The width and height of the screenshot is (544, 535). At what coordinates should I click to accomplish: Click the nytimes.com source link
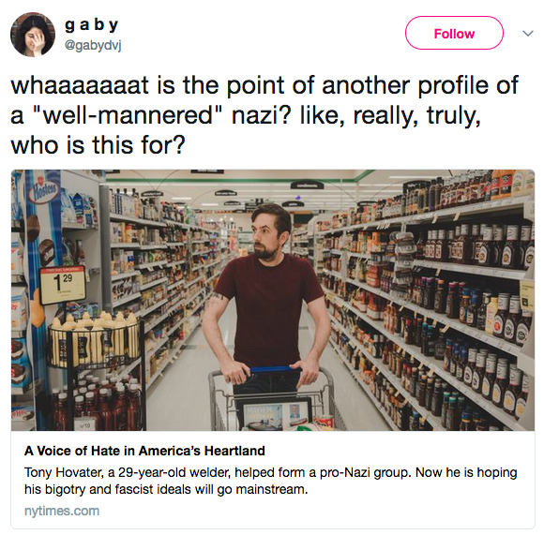[62, 511]
